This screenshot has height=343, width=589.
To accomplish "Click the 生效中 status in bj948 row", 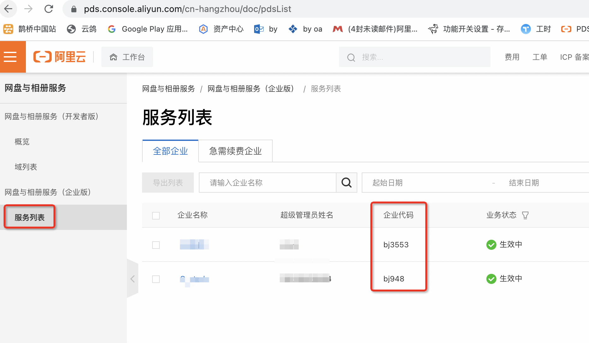I will tap(504, 279).
